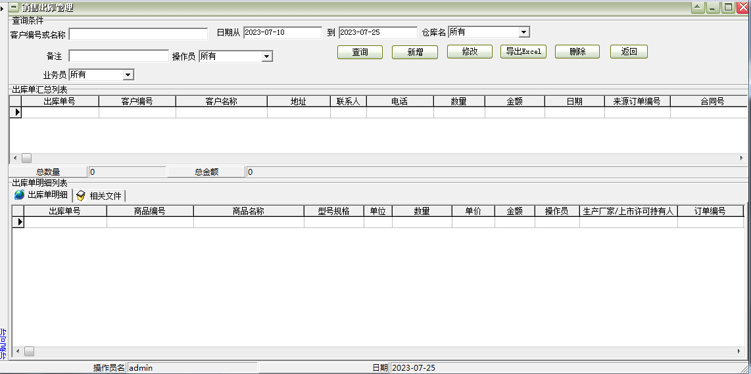751x374 pixels.
Task: Click the 单位 column header
Action: 378,211
